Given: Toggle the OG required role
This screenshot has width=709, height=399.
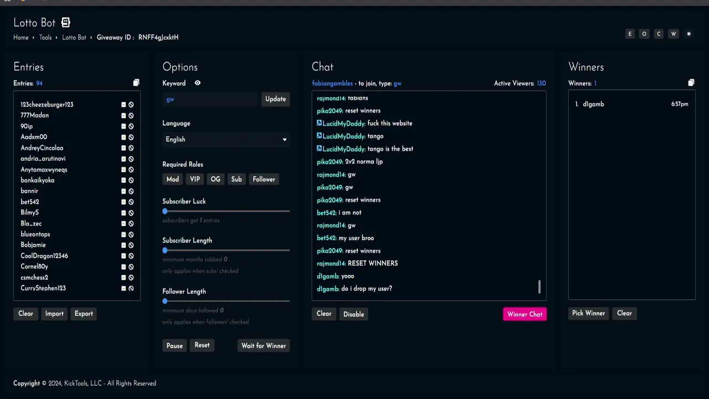Looking at the screenshot, I should pos(215,179).
